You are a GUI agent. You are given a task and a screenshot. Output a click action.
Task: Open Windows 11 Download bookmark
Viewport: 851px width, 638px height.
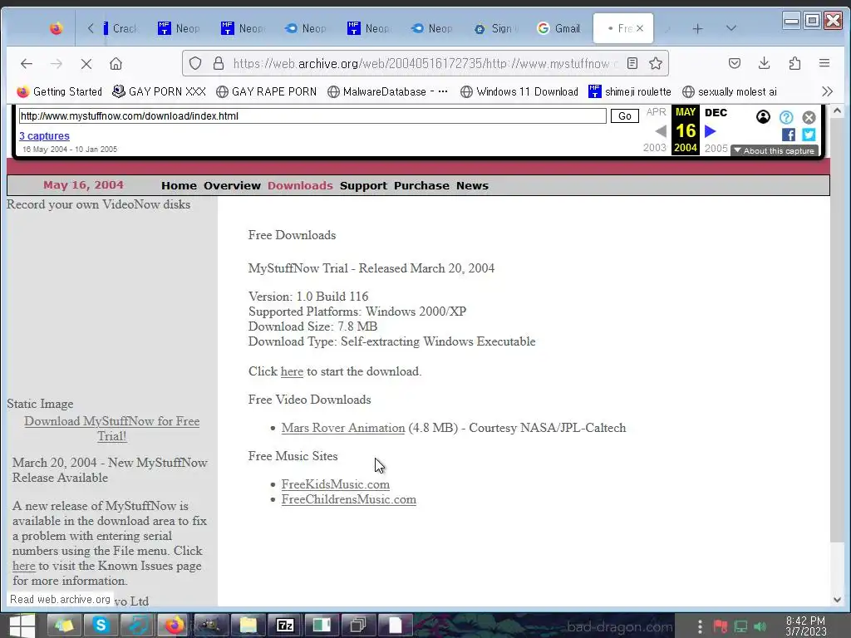click(x=519, y=91)
